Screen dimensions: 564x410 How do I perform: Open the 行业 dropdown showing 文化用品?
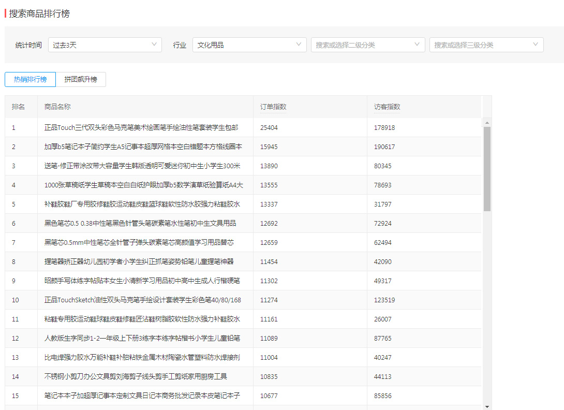coord(248,45)
